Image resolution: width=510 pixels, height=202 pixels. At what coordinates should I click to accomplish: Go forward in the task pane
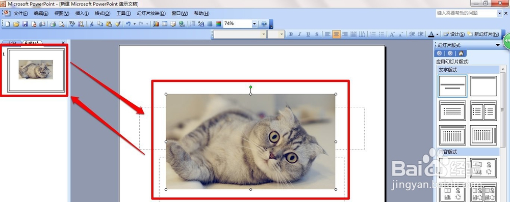(x=450, y=53)
